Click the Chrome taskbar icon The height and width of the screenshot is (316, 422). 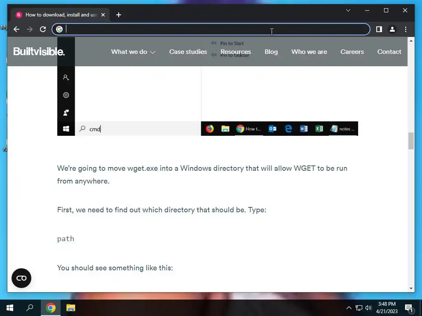[x=50, y=308]
